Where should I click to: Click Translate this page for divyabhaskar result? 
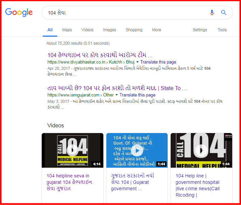coord(158,62)
